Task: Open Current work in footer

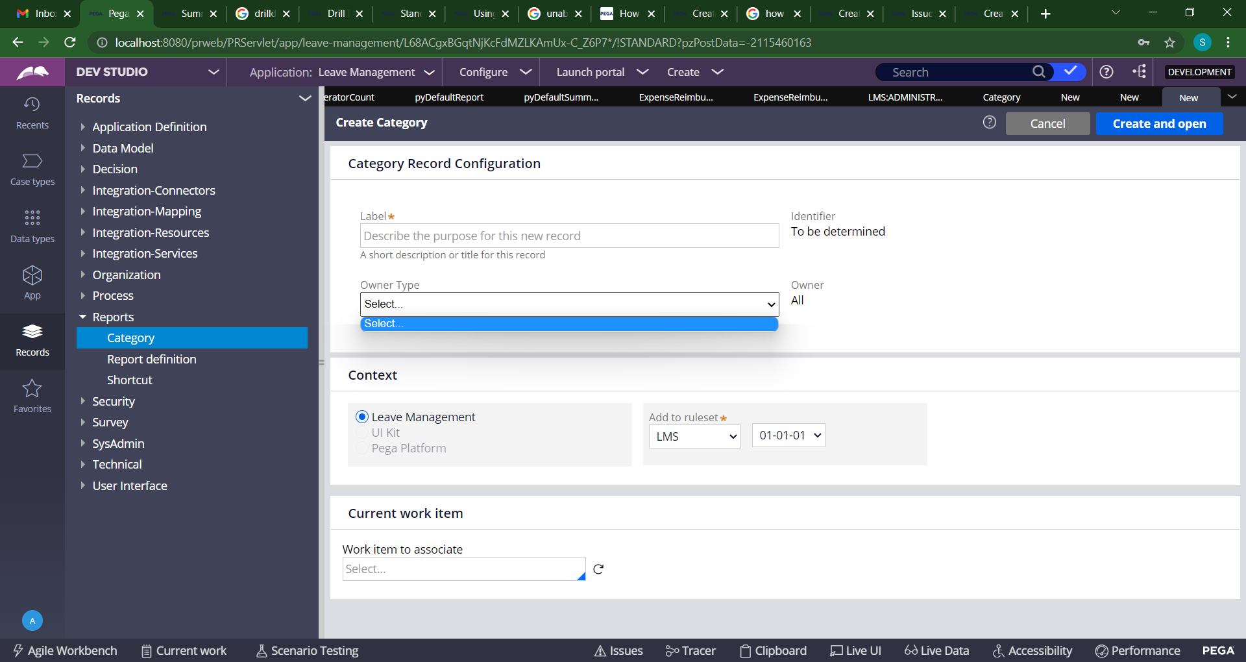Action: pos(184,650)
